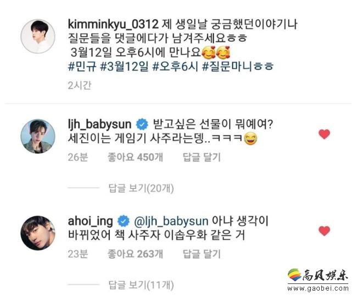The image size is (357, 301).
Task: Show the 11 replies under ahoi_ing's comment
Action: tap(141, 285)
